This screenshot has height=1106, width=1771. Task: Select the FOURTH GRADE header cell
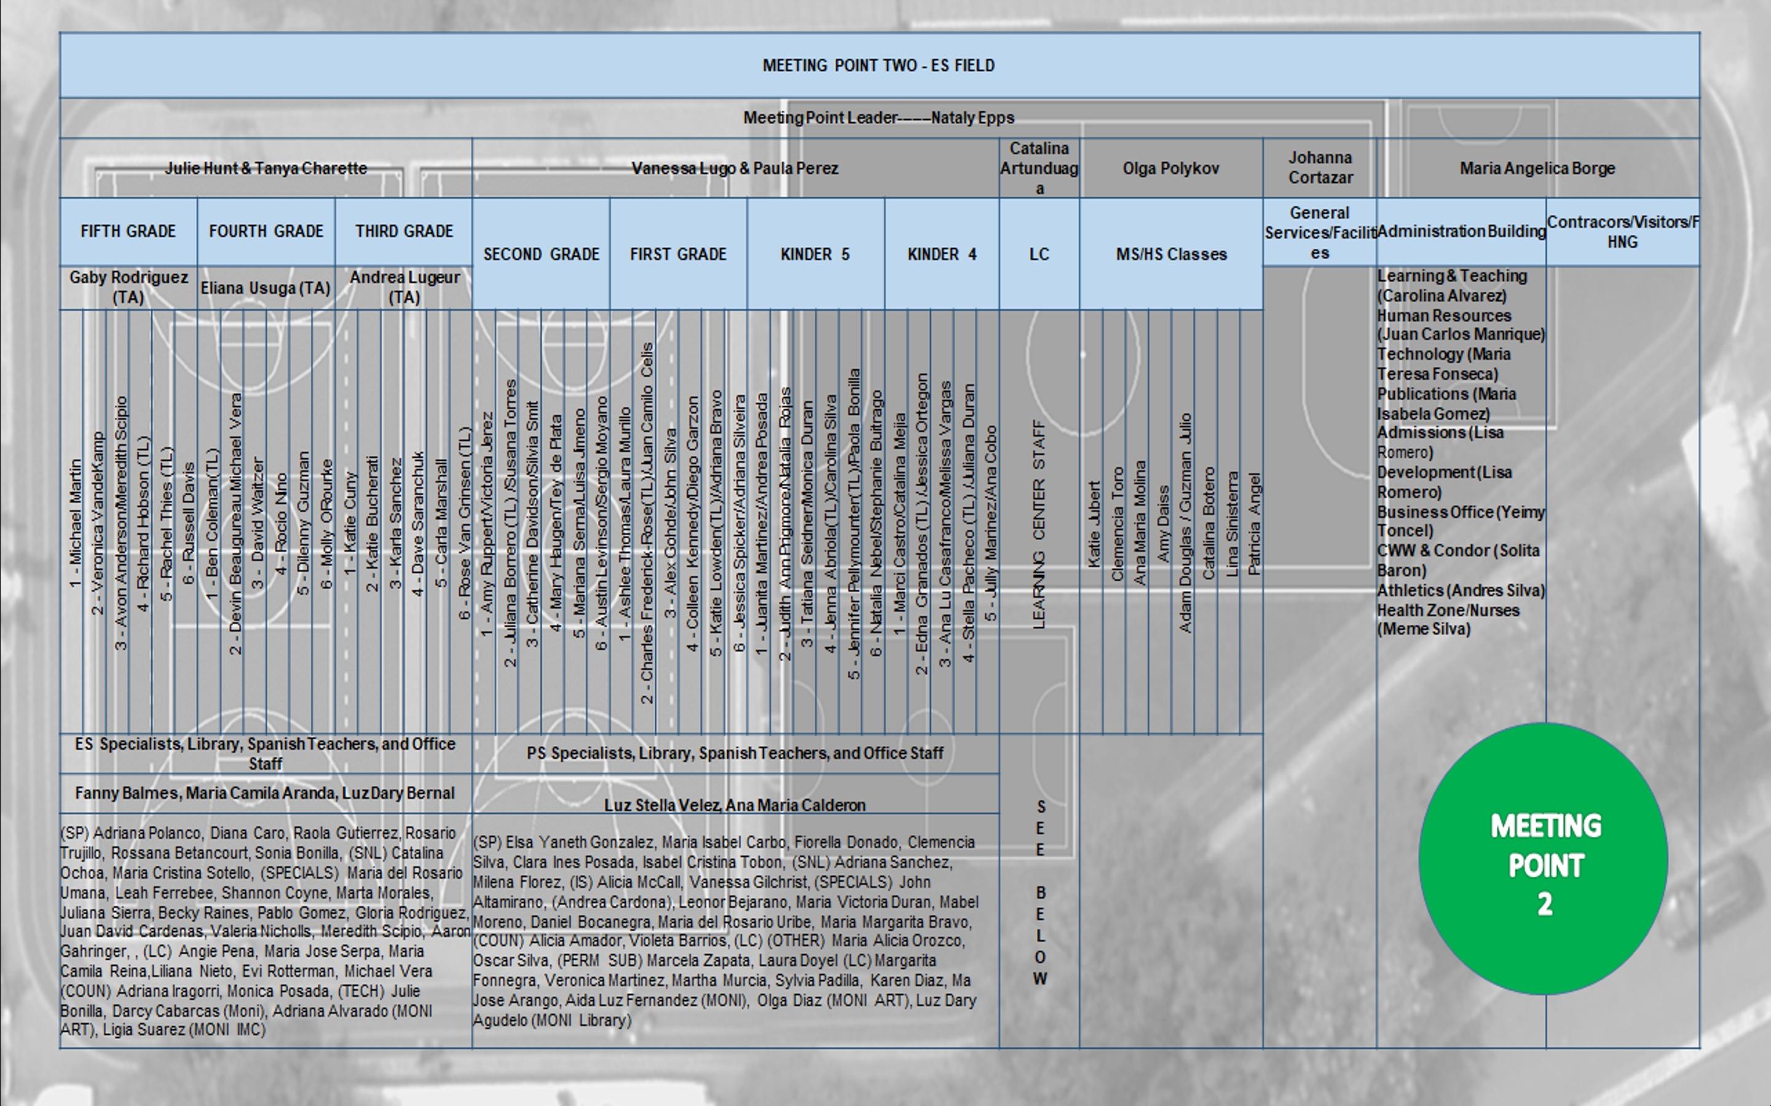tap(266, 231)
